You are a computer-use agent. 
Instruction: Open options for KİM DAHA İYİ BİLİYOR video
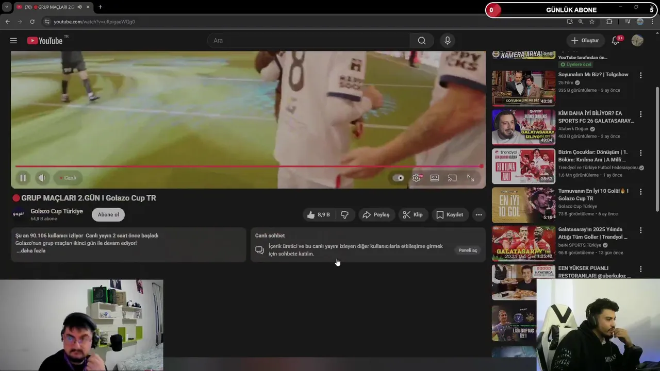[x=641, y=114]
